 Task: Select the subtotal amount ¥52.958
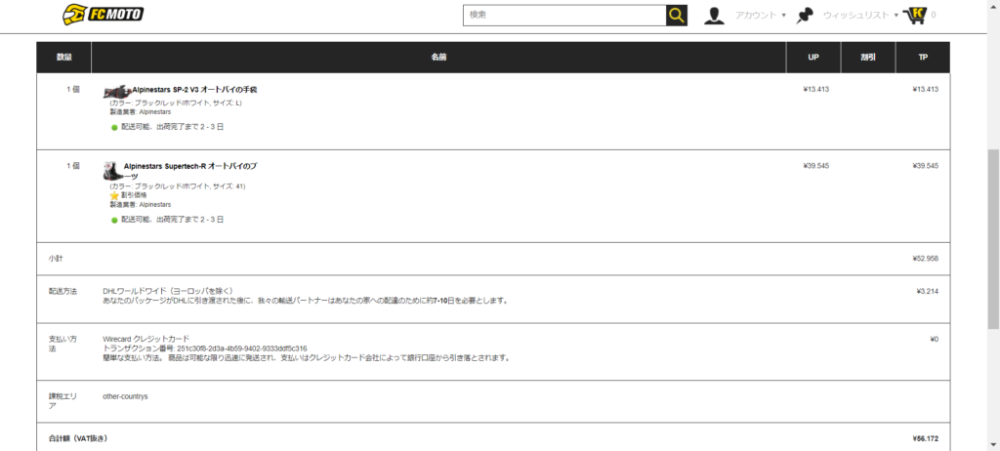pyautogui.click(x=926, y=259)
